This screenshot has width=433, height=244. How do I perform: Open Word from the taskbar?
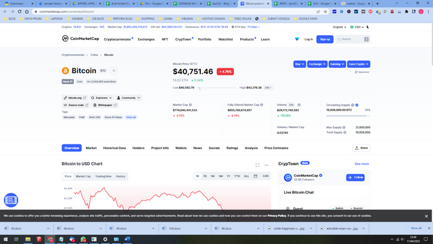(127, 239)
